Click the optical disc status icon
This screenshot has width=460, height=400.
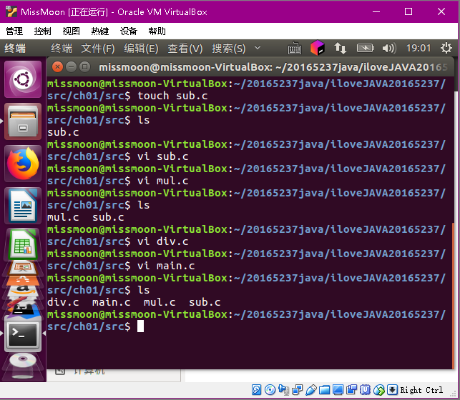point(270,390)
